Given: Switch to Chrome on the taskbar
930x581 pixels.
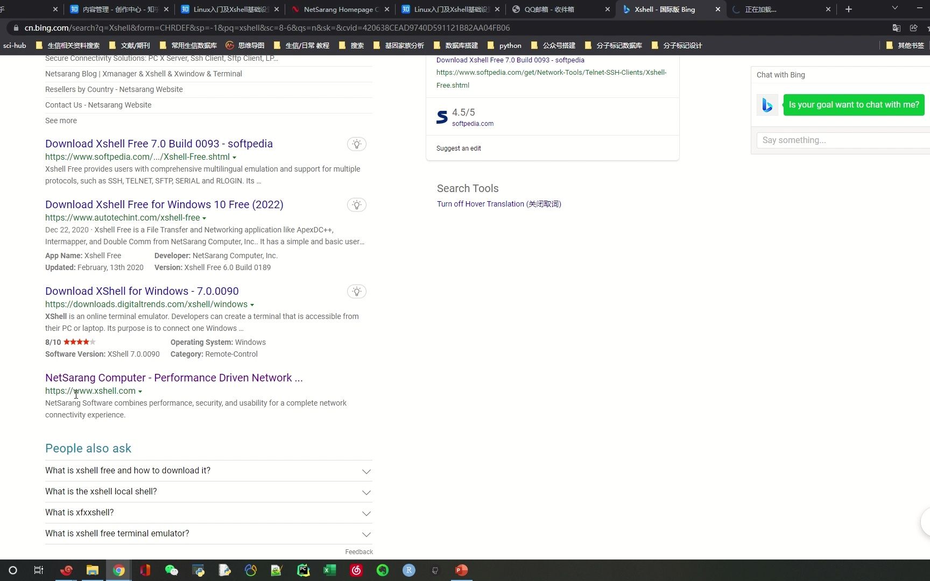Looking at the screenshot, I should click(x=119, y=570).
